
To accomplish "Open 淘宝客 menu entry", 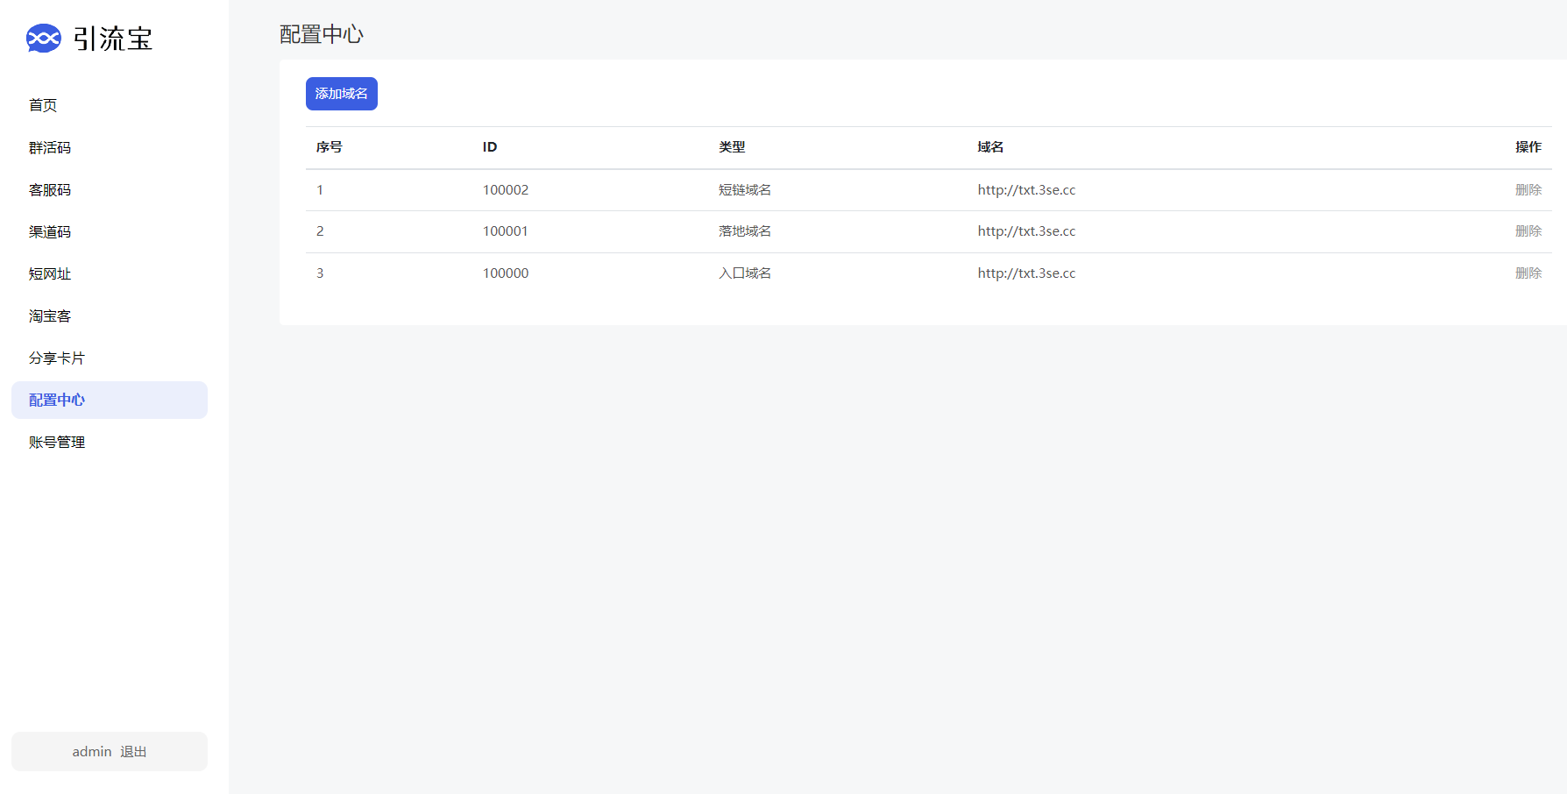I will pyautogui.click(x=50, y=315).
